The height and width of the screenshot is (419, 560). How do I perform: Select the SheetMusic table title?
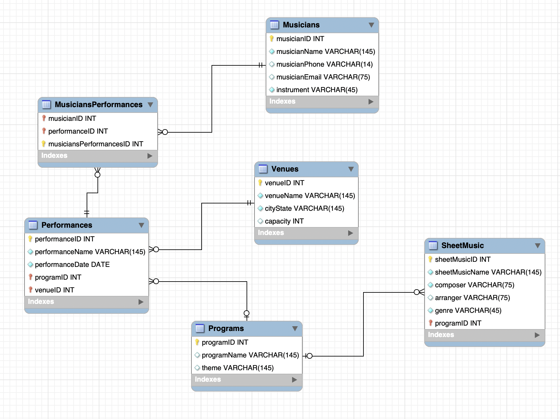(463, 246)
